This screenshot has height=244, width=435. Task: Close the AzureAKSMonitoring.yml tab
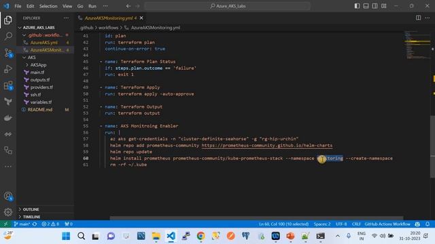(x=141, y=18)
